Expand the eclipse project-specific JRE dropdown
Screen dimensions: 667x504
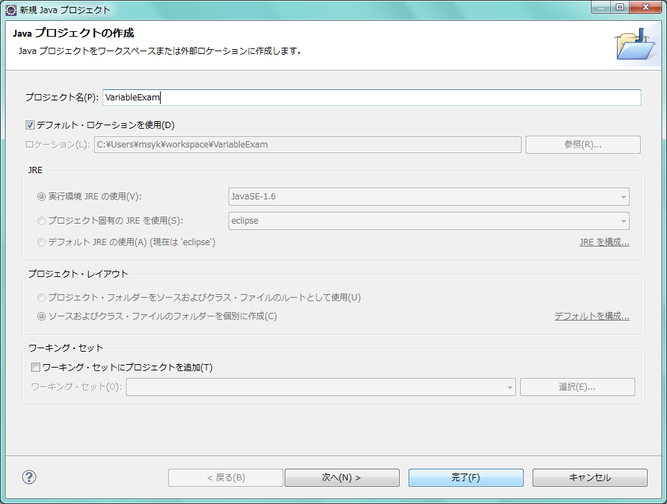(x=429, y=221)
